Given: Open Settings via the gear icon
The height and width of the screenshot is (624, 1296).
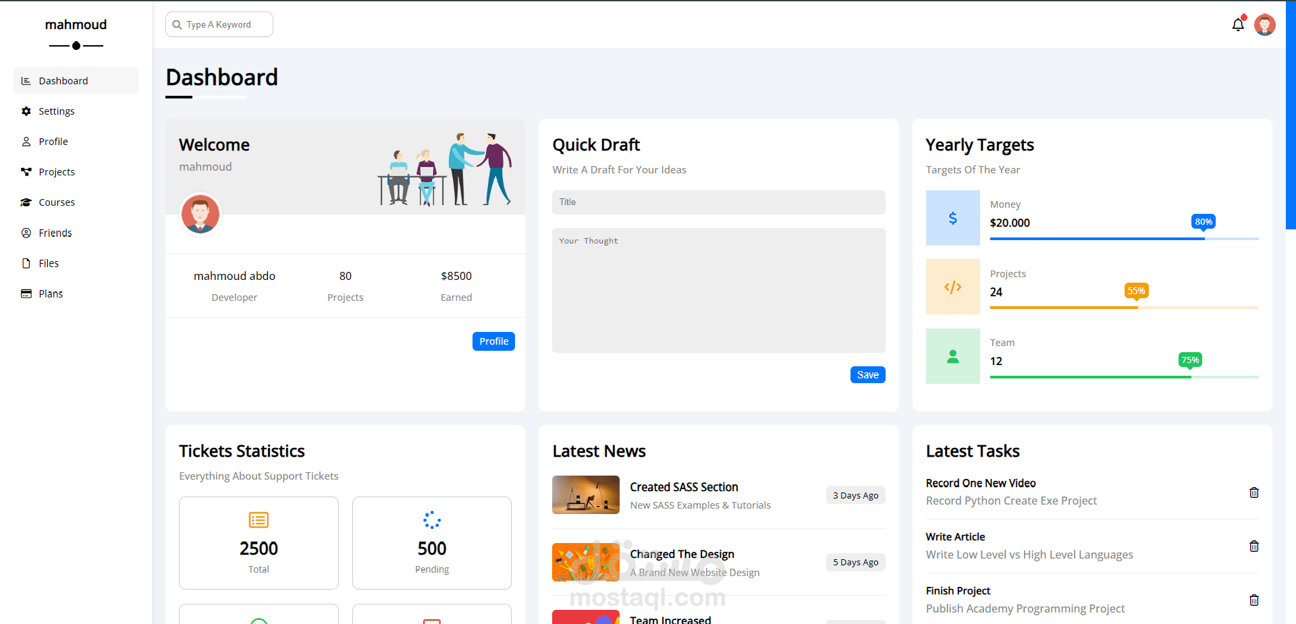Looking at the screenshot, I should pyautogui.click(x=26, y=111).
